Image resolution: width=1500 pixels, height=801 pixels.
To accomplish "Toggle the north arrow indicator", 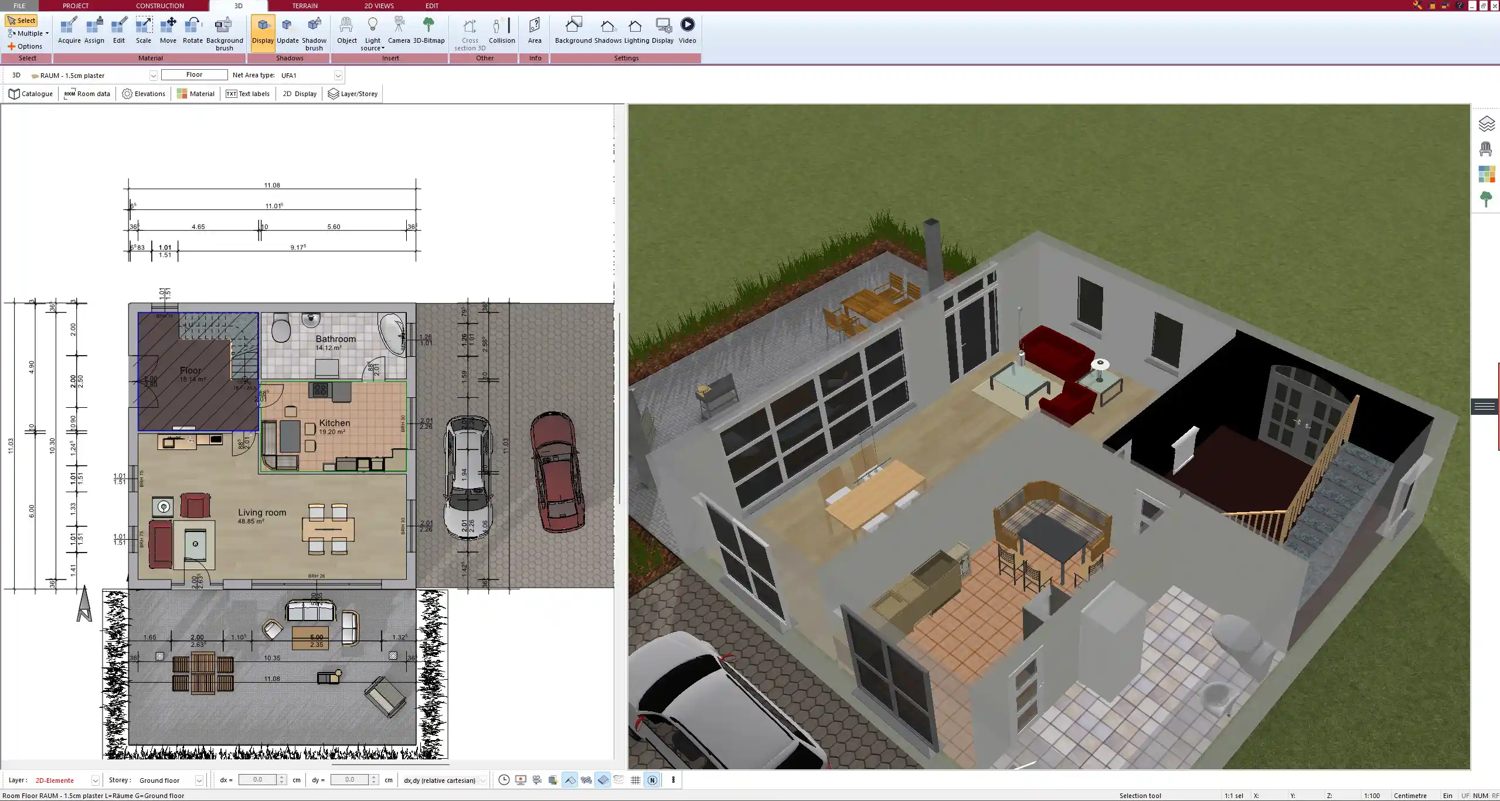I will coord(652,780).
